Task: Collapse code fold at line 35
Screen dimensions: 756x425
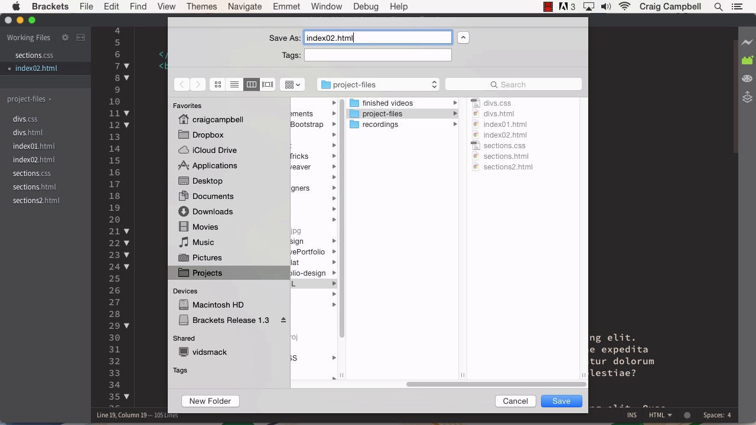Action: click(x=126, y=397)
